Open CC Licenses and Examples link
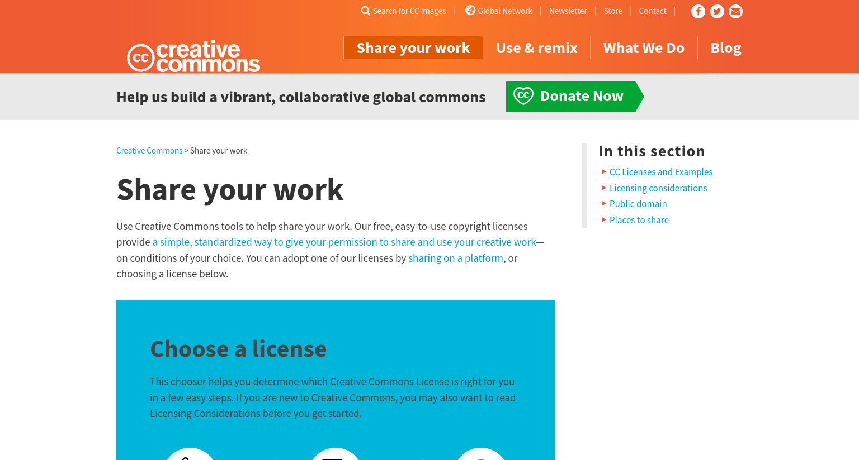 pos(661,172)
